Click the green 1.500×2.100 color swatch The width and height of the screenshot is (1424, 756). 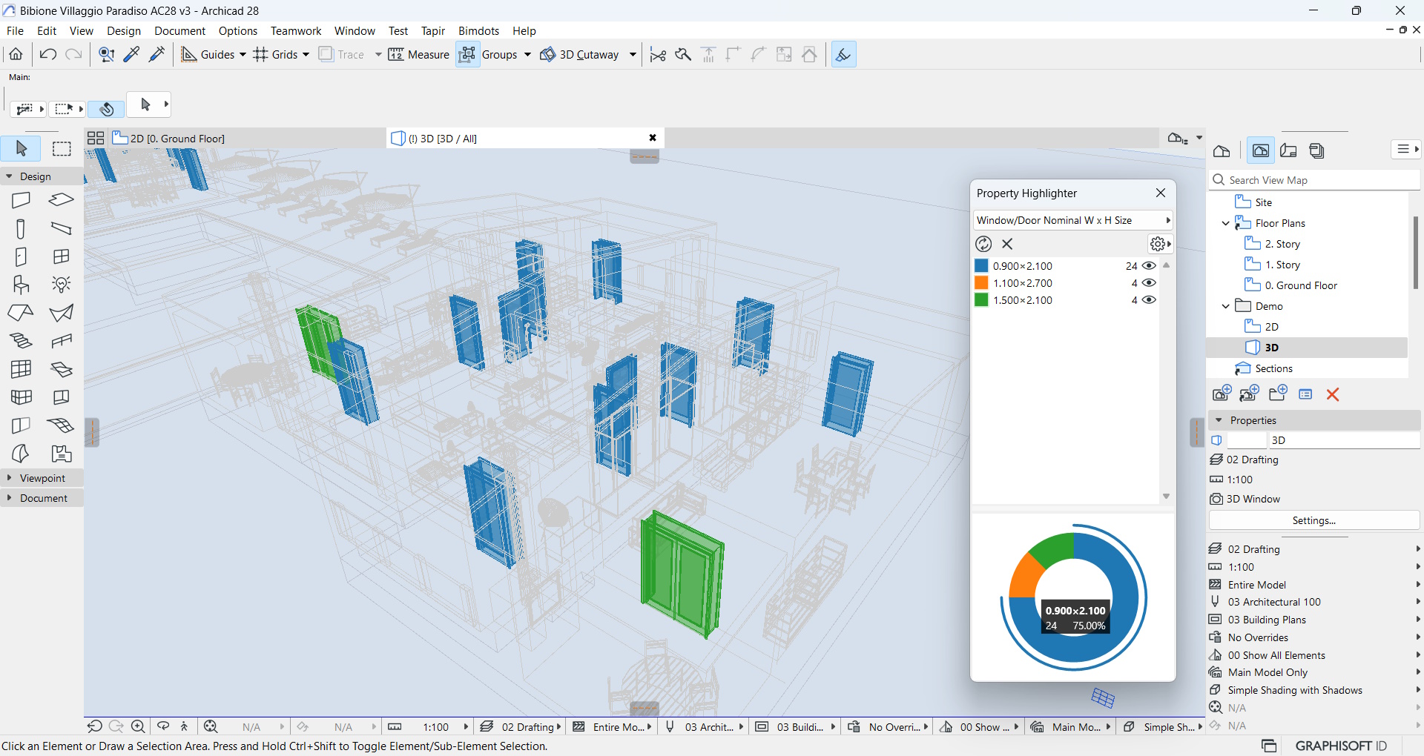pyautogui.click(x=981, y=300)
